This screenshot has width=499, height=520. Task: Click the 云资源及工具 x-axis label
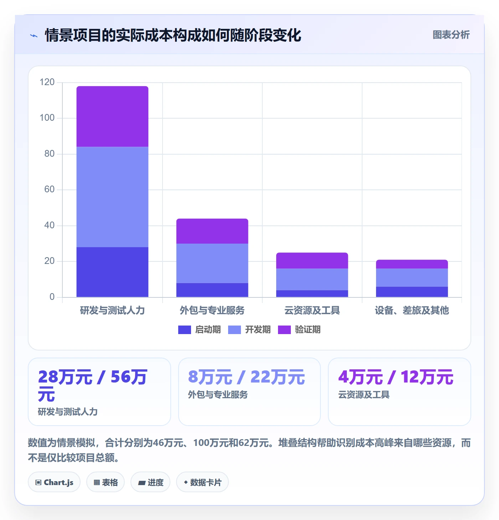[x=312, y=311]
